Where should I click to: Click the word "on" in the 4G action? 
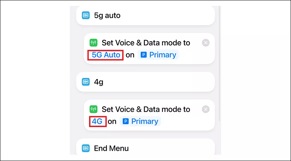(x=112, y=121)
